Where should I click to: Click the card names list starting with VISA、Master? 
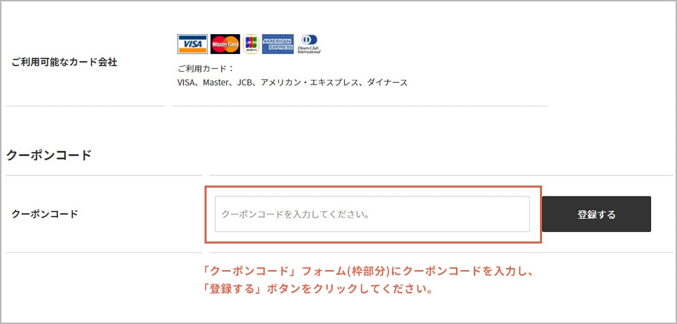pyautogui.click(x=292, y=83)
